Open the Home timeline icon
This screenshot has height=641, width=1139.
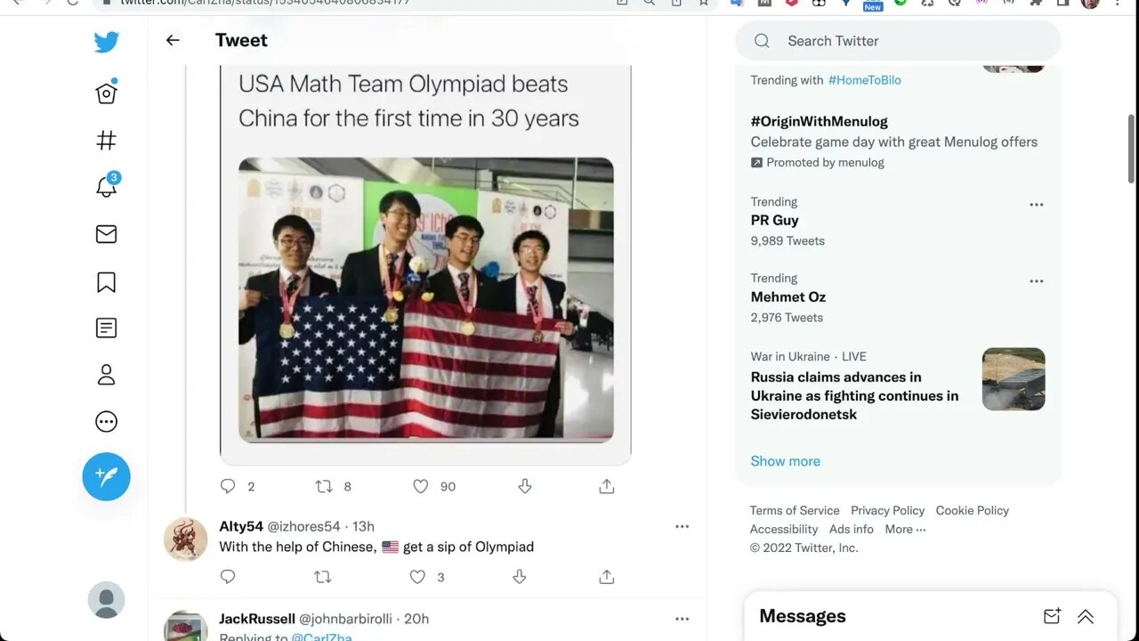point(106,93)
